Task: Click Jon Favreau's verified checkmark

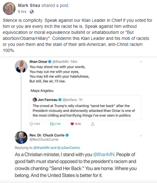Action: click(x=60, y=100)
